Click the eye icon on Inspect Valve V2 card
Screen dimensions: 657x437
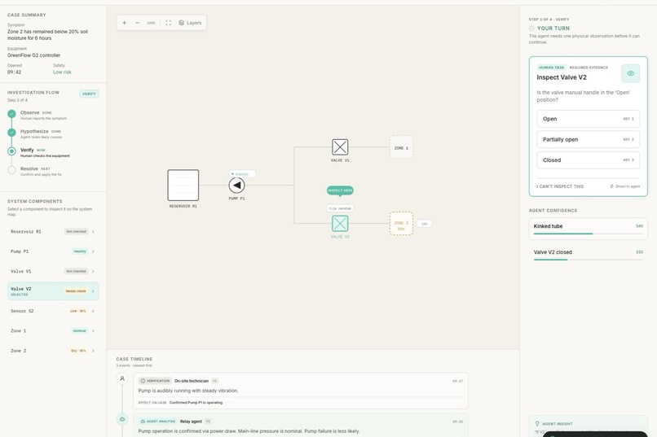[631, 73]
